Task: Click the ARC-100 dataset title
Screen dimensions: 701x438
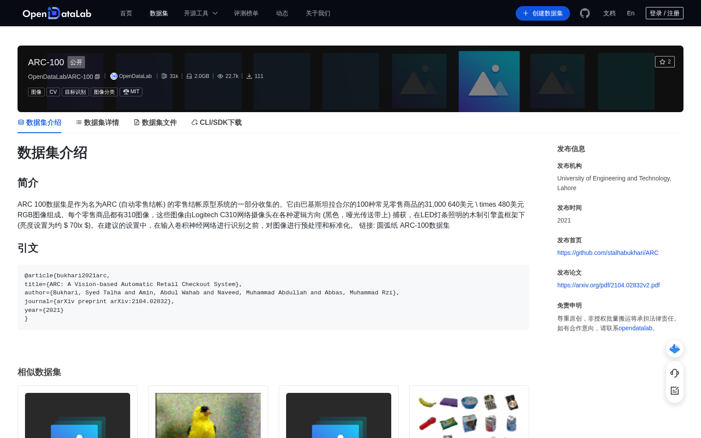Action: [46, 62]
